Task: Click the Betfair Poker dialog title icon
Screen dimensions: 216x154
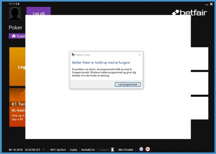Action: pyautogui.click(x=73, y=55)
